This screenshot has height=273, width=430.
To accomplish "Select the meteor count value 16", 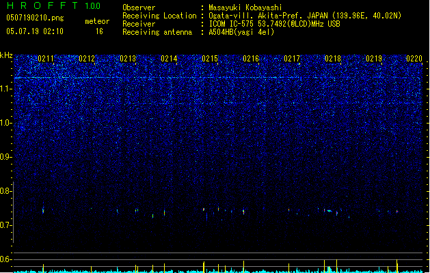I will 99,31.
